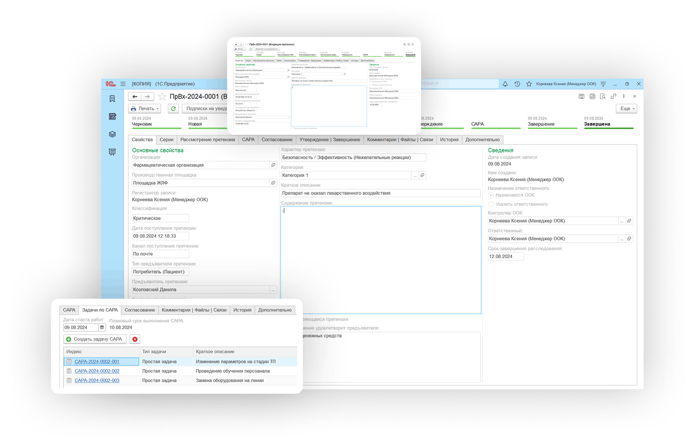Screen dimensions: 693x445
Task: Open the 'Задачи по CAPA' tab
Action: pyautogui.click(x=100, y=310)
